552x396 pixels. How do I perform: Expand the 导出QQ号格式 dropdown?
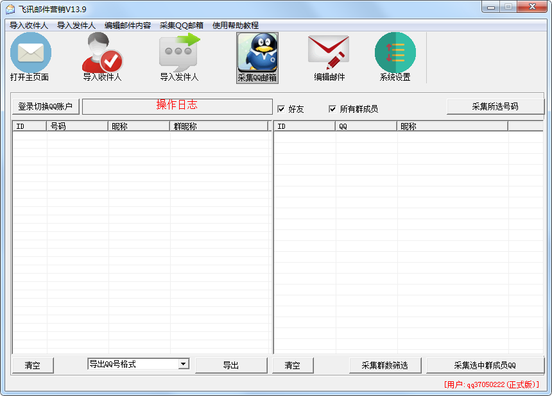tap(184, 364)
